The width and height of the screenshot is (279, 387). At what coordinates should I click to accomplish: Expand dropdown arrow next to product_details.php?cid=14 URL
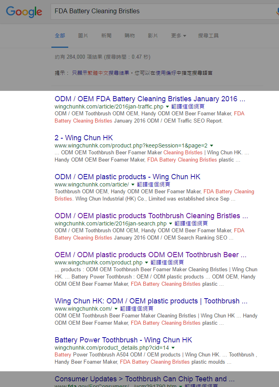173,348
